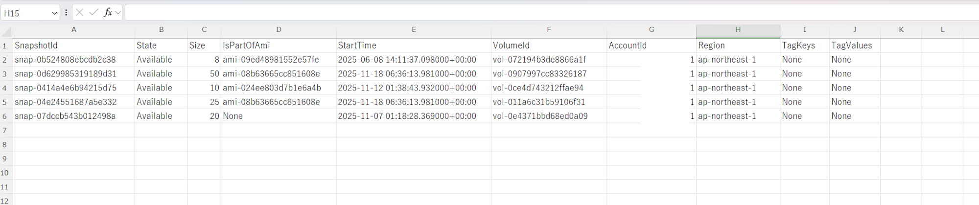
Task: Click the Enter checkmark icon in formula bar
Action: (x=93, y=13)
